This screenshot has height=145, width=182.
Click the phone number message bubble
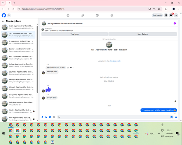tap(52, 98)
